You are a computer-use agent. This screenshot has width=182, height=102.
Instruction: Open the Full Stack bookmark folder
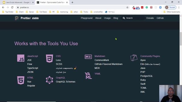[42, 12]
